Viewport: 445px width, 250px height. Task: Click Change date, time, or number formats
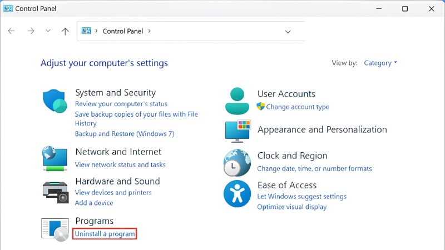tap(314, 169)
